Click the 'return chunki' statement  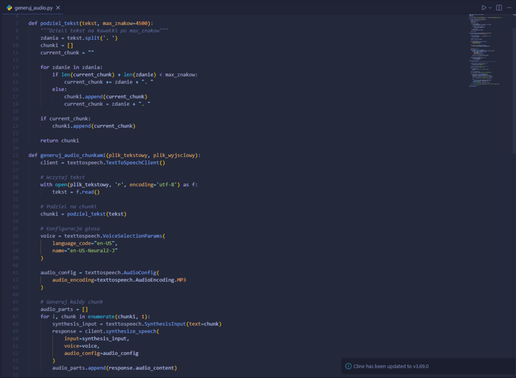(60, 141)
